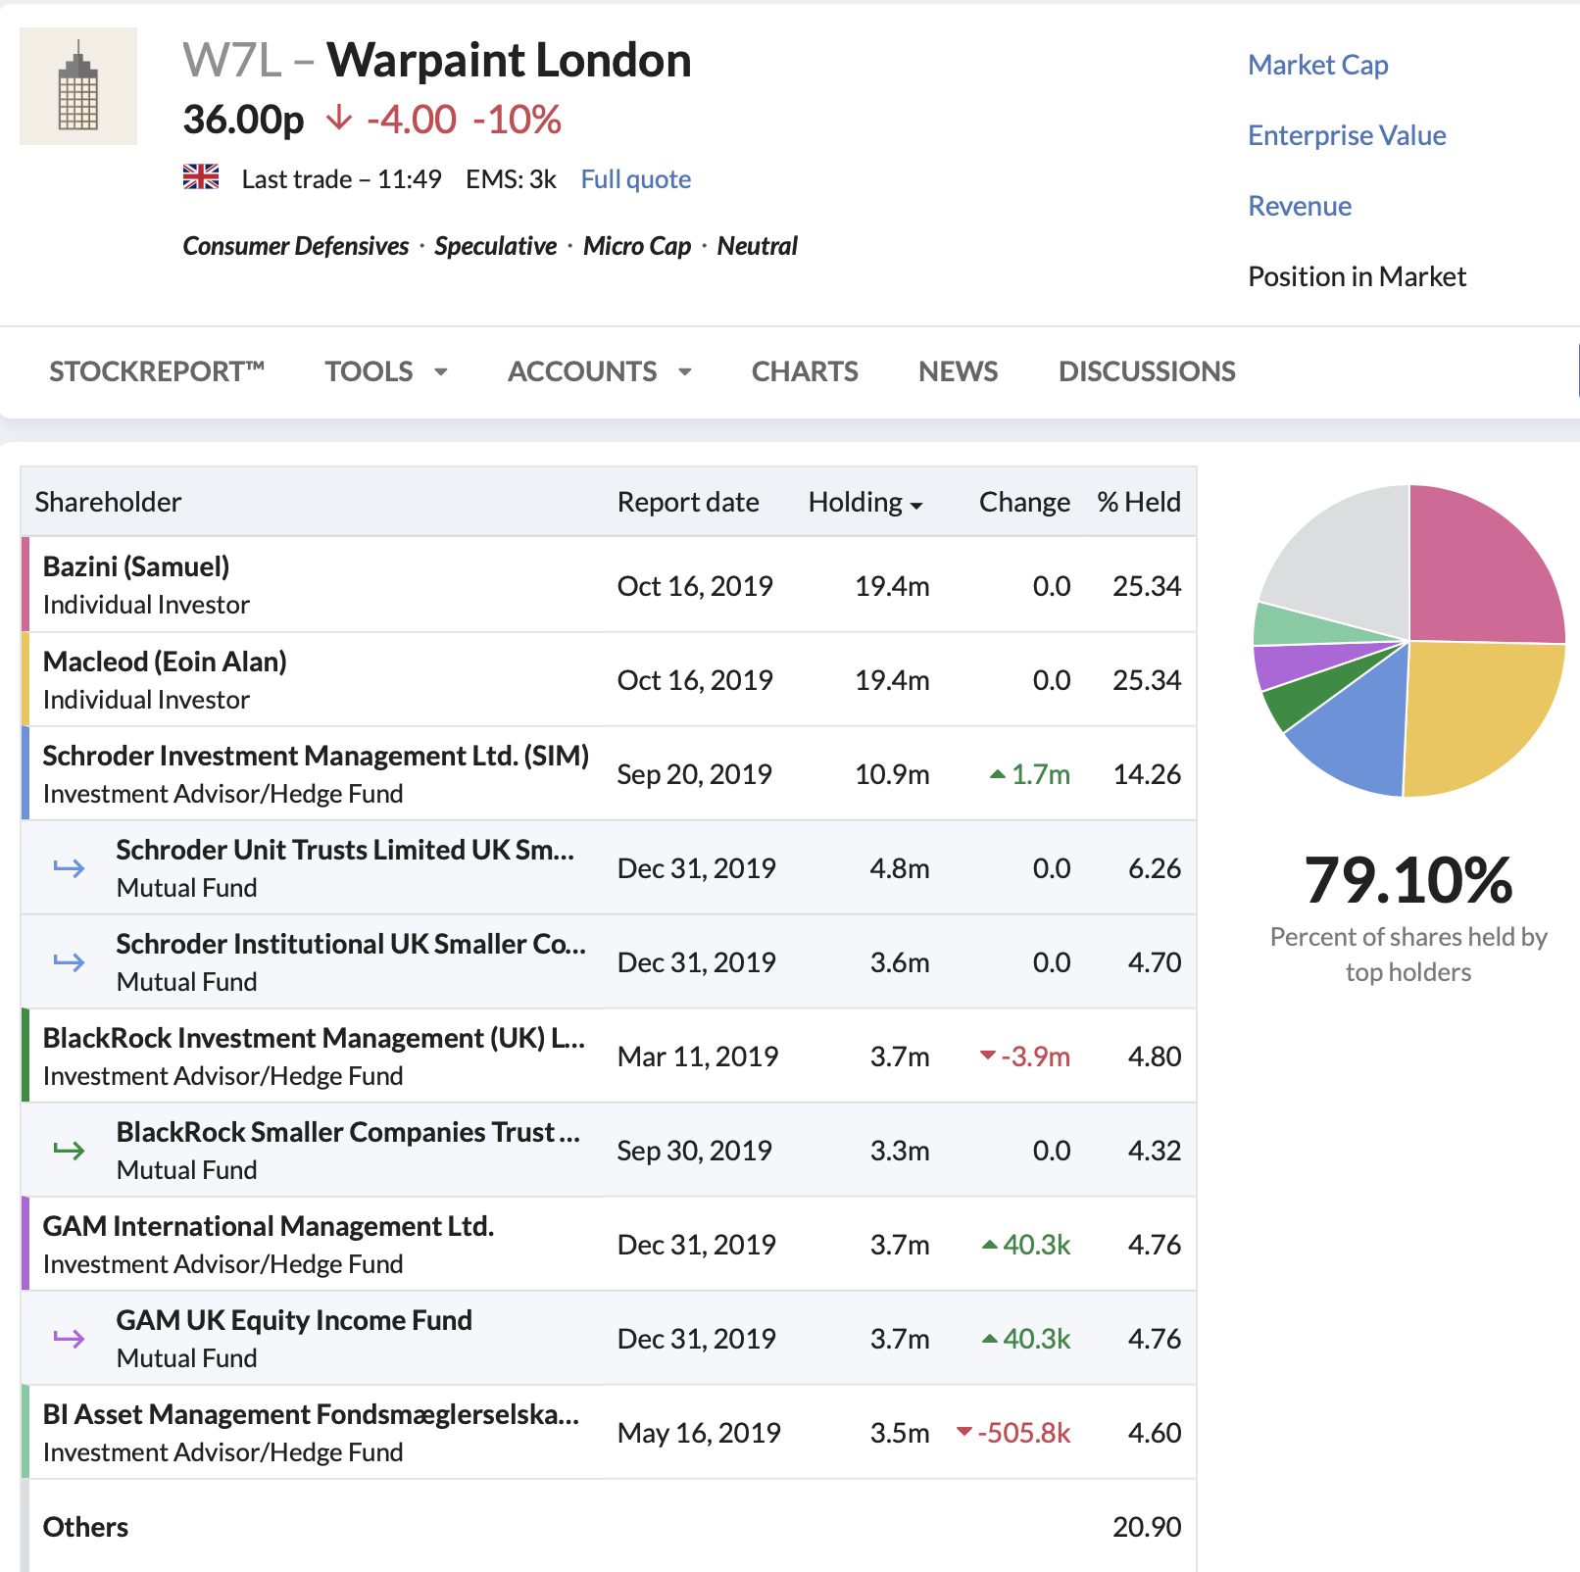Open the Discussions tab

click(1147, 371)
